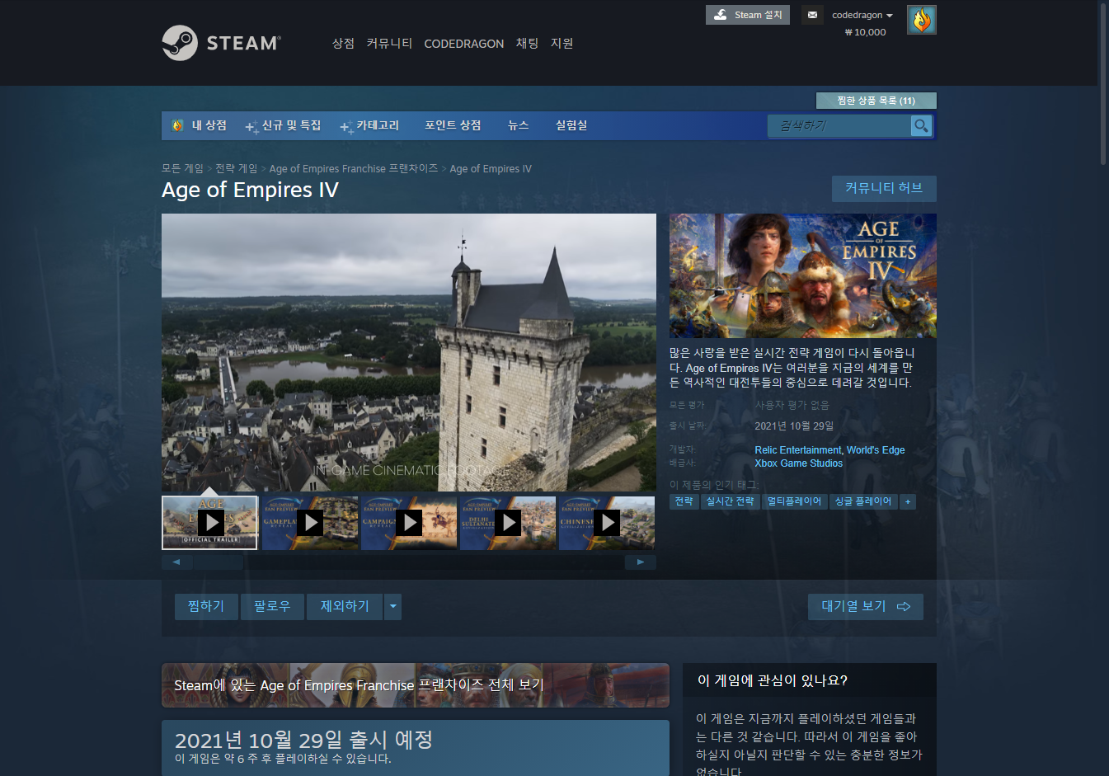Screen dimensions: 1109x776
Task: Click the search magnifier icon
Action: (x=921, y=125)
